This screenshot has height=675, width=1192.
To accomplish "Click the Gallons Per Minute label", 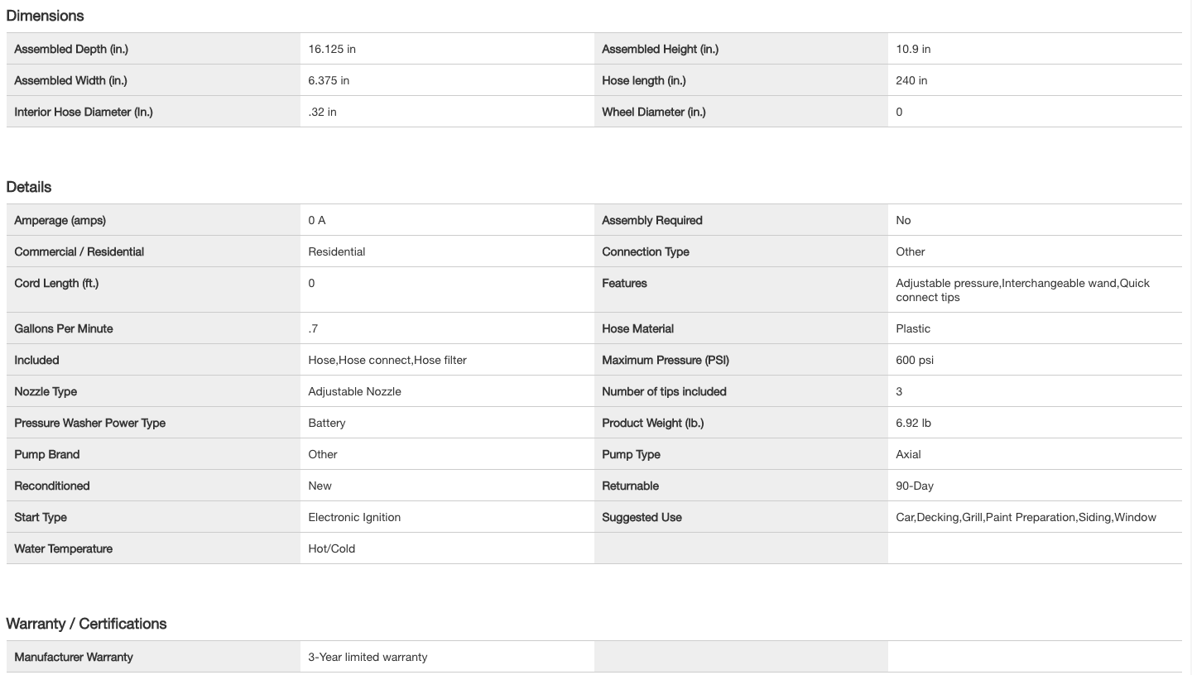I will (x=64, y=328).
